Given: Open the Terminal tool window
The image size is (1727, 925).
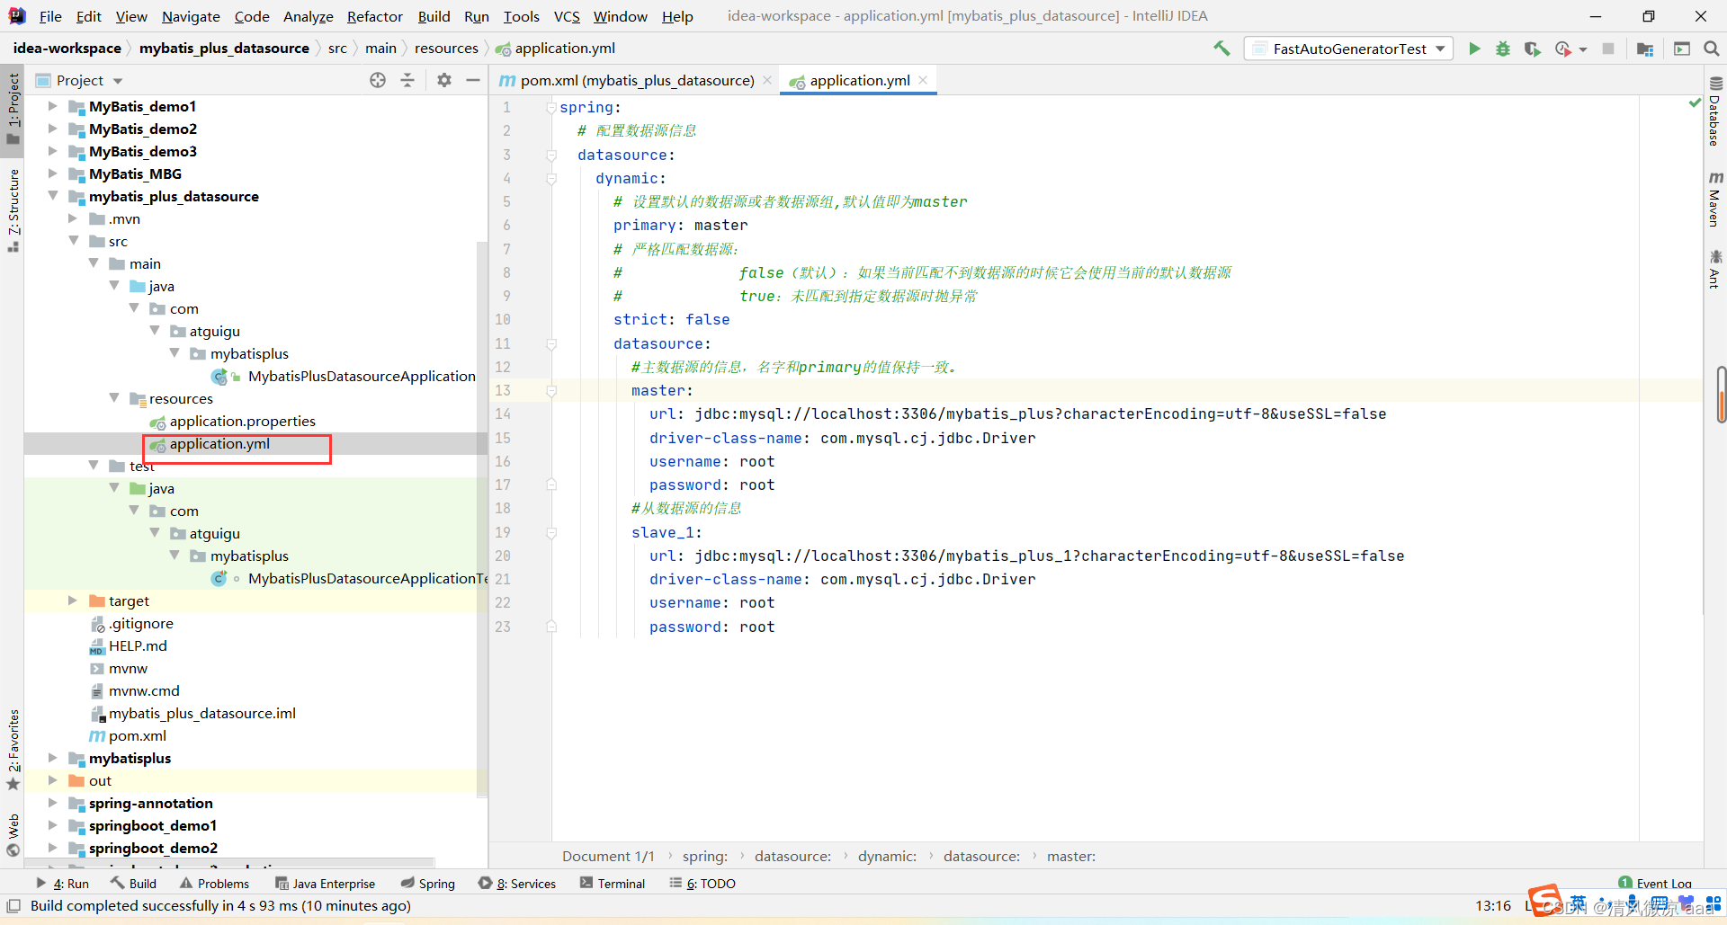Looking at the screenshot, I should [x=613, y=884].
